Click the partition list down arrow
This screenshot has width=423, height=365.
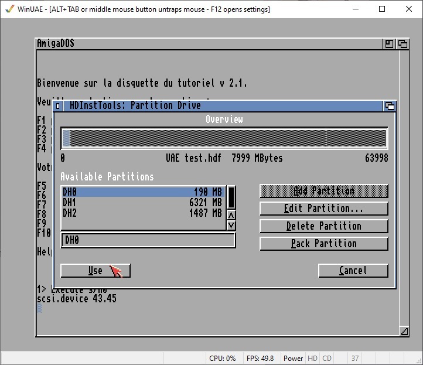231,225
